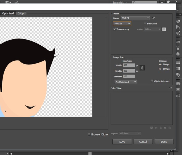Click the web-safe cube icon in Color Table
The width and height of the screenshot is (182, 155).
pos(156,128)
